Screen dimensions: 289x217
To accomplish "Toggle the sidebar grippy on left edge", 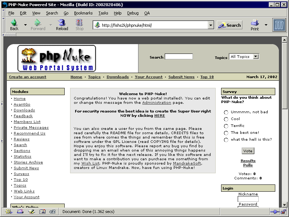I will tap(2, 122).
